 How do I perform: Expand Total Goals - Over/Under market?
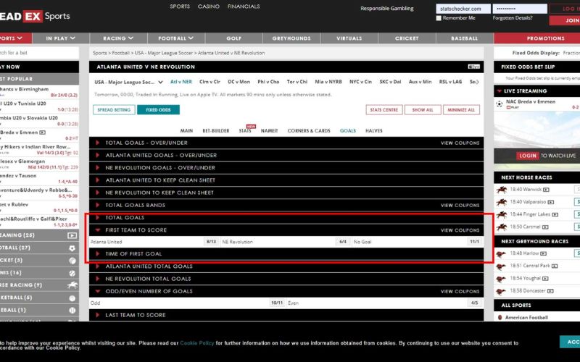pyautogui.click(x=286, y=143)
